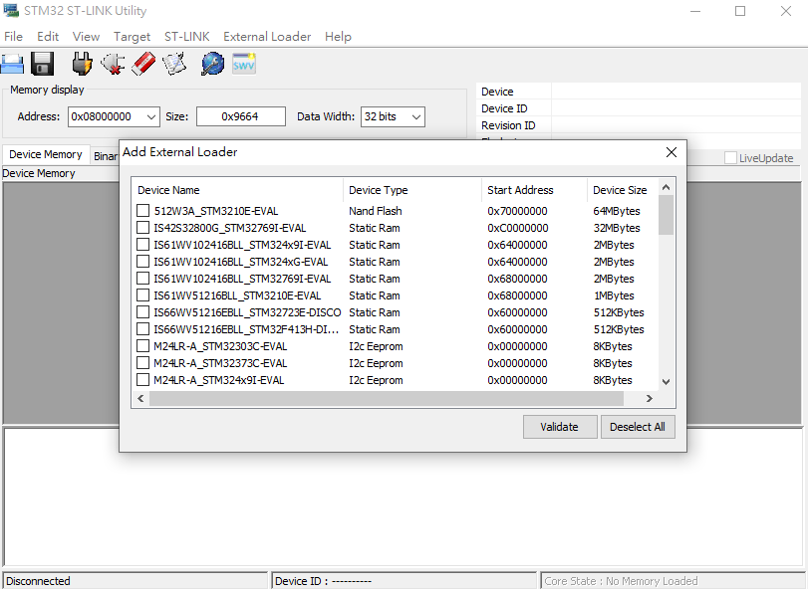Check the IS66WV51216EBLL_STM32F413H-DI... checkbox
Image resolution: width=809 pixels, height=589 pixels.
tap(142, 329)
